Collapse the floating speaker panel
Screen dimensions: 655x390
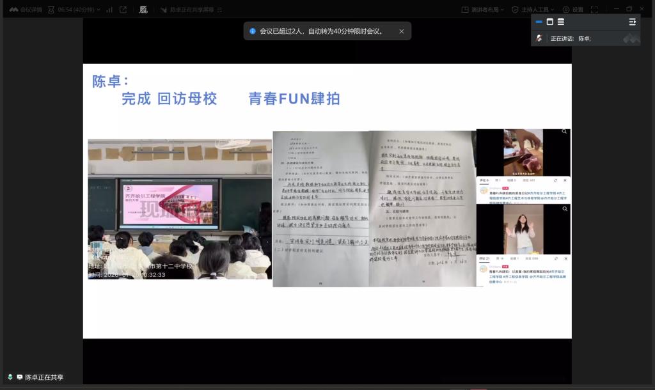click(632, 22)
